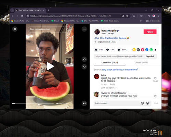Open Watch Bleach Episodes bookmark
Viewport: 171px width, 137px height.
(x=110, y=21)
